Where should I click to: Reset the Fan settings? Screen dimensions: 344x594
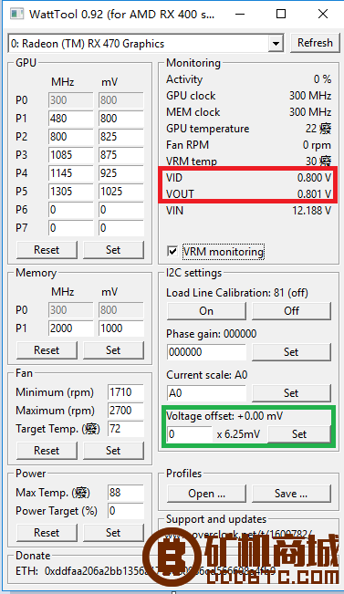[47, 451]
